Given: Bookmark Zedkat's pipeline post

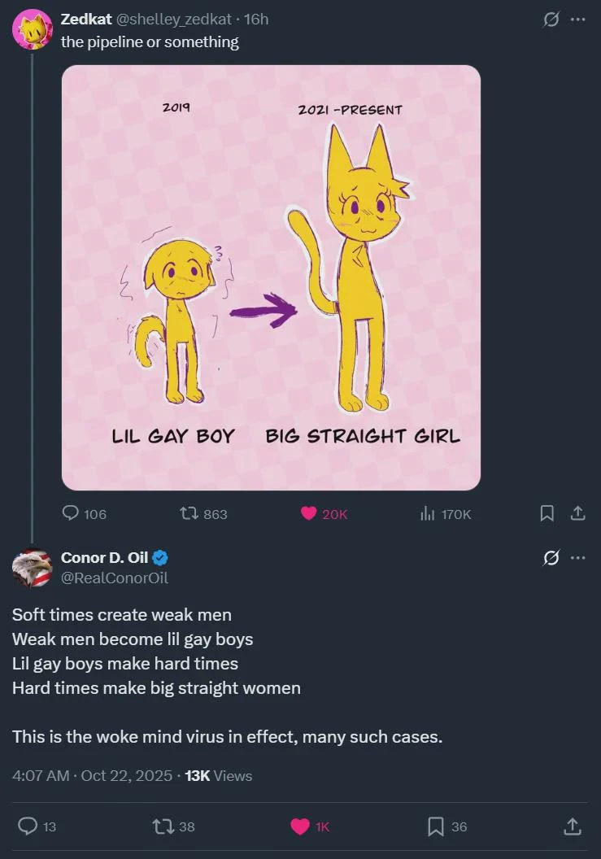Looking at the screenshot, I should pos(547,513).
